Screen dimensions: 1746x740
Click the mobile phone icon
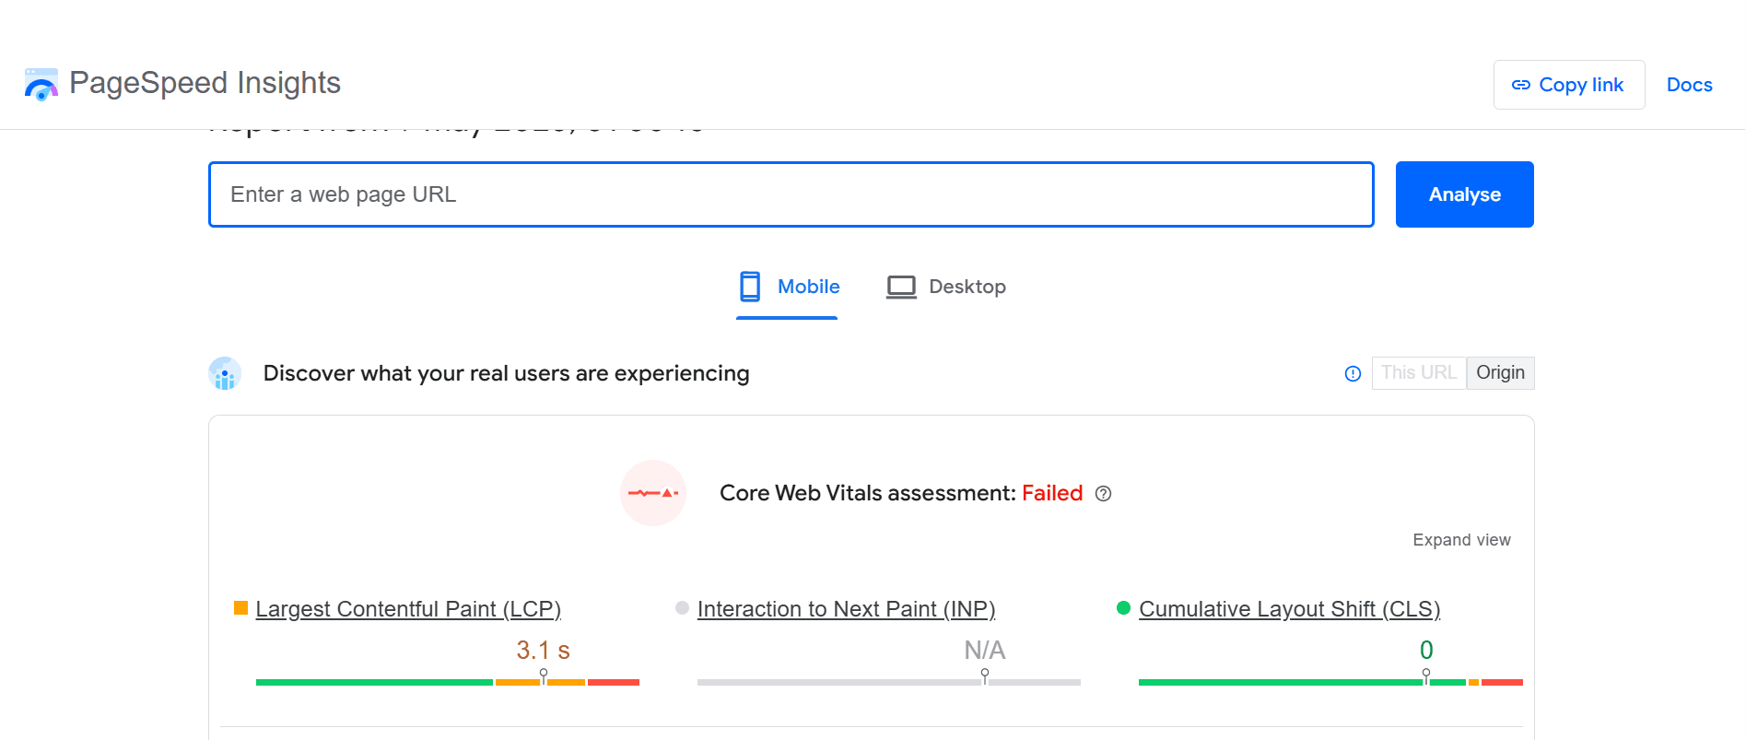click(750, 287)
